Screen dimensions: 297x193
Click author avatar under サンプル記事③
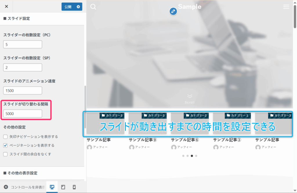click(x=216, y=147)
